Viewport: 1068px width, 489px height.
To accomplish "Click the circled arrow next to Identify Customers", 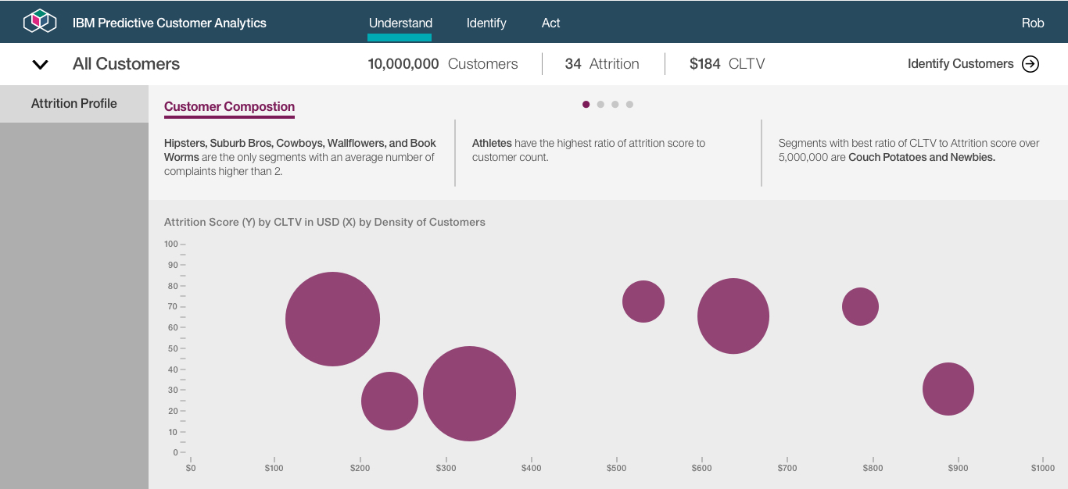I will pyautogui.click(x=1030, y=64).
